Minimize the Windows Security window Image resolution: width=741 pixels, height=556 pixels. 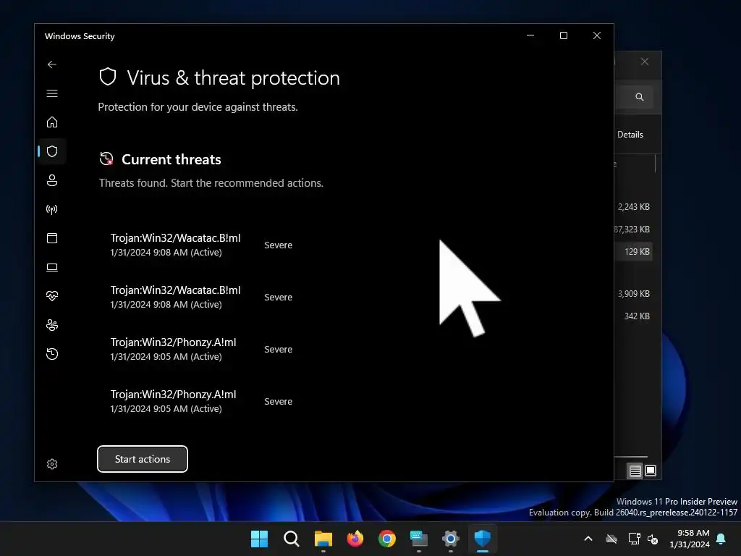[530, 36]
